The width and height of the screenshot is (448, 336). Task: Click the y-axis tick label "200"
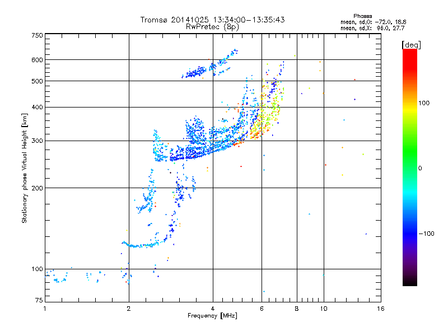tap(37, 188)
